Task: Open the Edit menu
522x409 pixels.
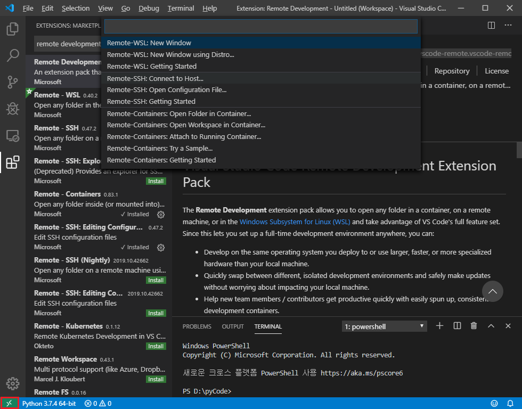Action: 47,9
